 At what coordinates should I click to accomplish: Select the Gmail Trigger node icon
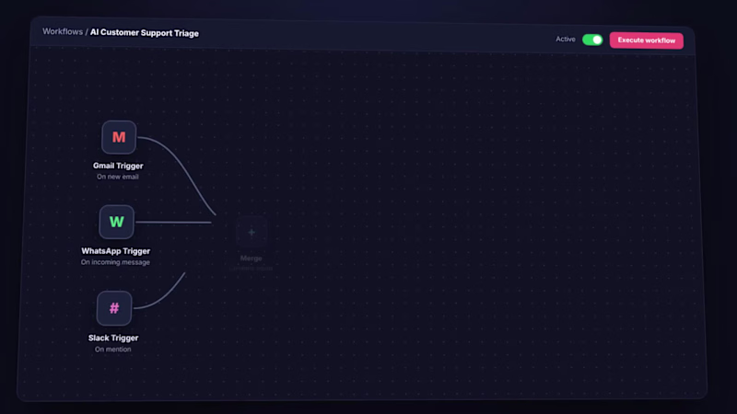click(119, 137)
